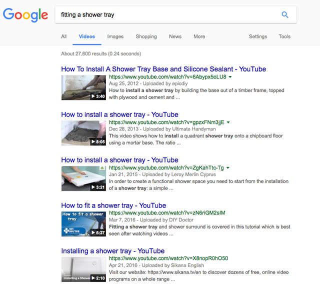Switch to the News tab

coord(175,36)
